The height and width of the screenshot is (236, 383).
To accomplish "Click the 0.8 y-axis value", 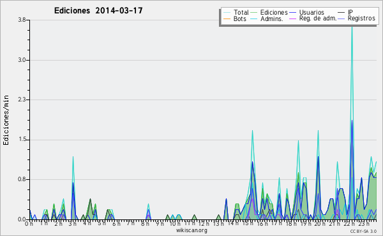I will coord(22,180).
